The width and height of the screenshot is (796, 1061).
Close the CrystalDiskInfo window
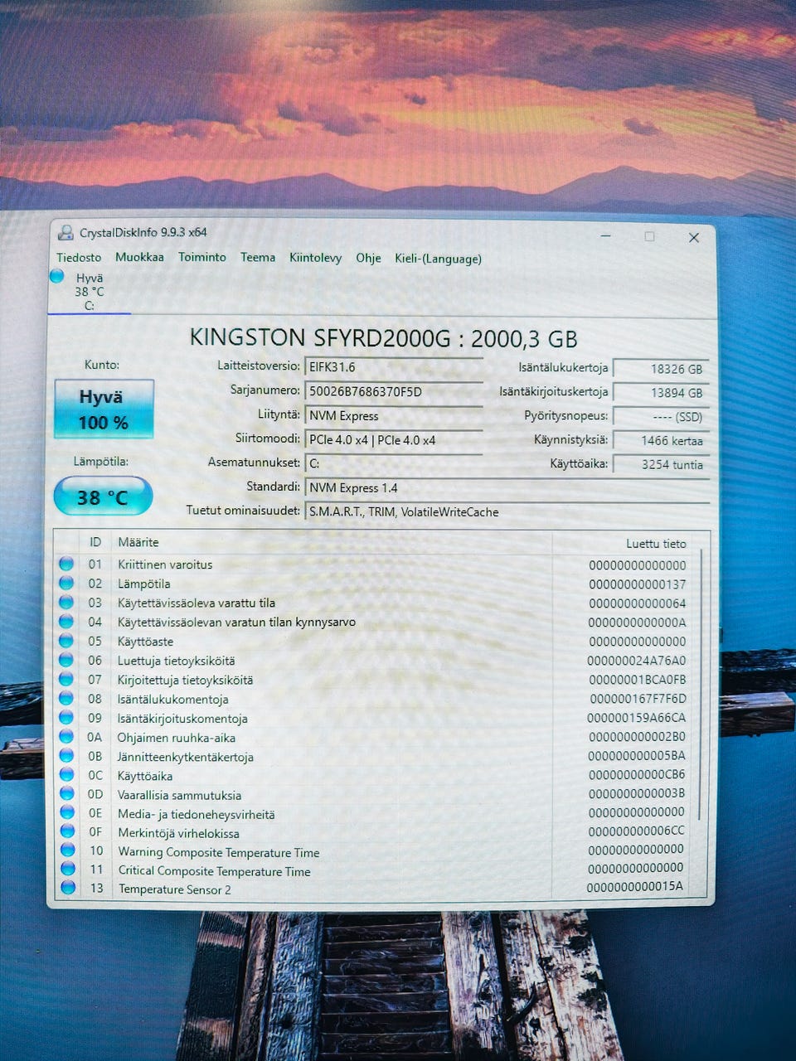click(x=694, y=238)
